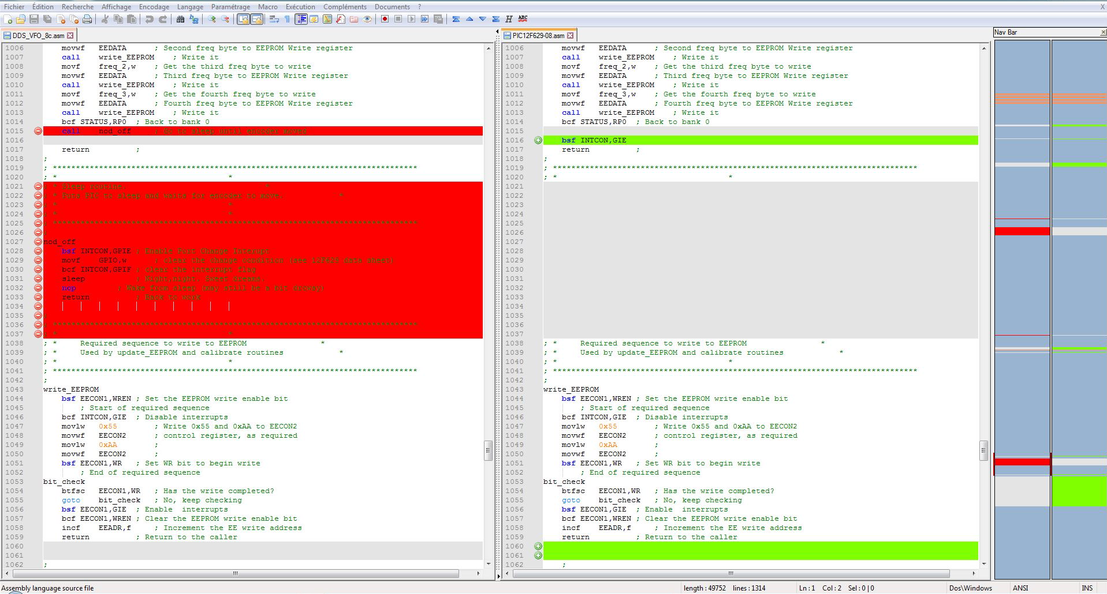Toggle synchronized vertical scrolling
Image resolution: width=1107 pixels, height=594 pixels.
tap(243, 19)
